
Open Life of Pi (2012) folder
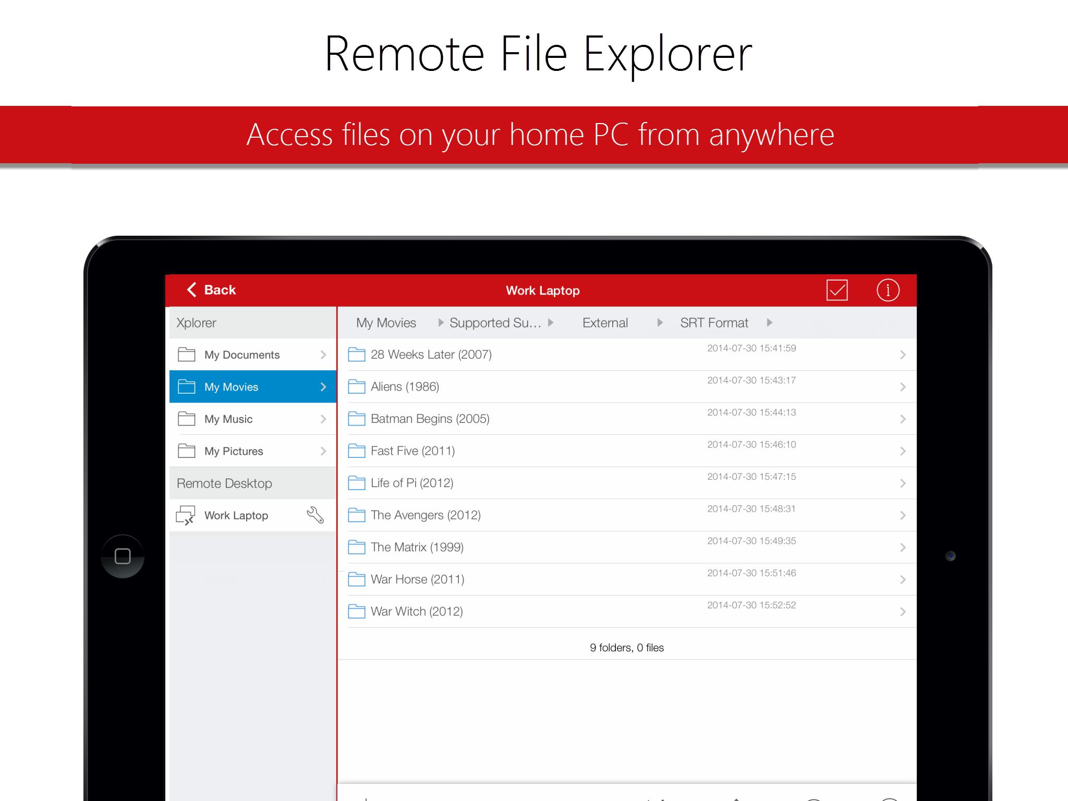coord(412,483)
